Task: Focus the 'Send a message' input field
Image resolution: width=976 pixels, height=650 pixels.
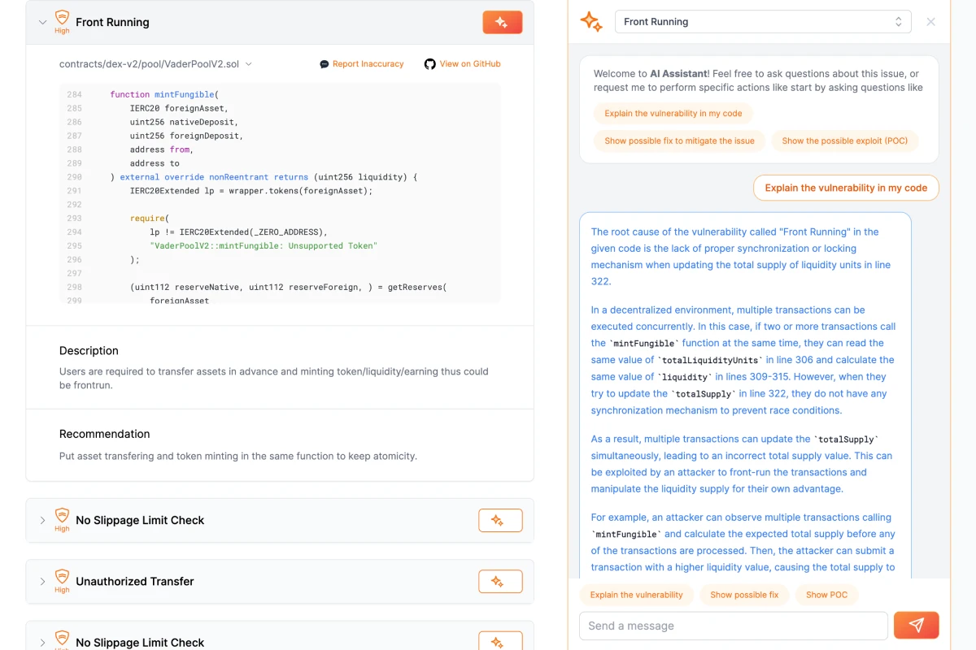Action: click(x=733, y=626)
